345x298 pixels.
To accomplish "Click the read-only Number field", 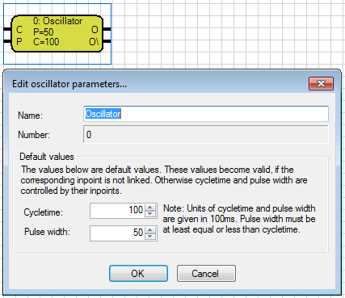I will click(206, 134).
